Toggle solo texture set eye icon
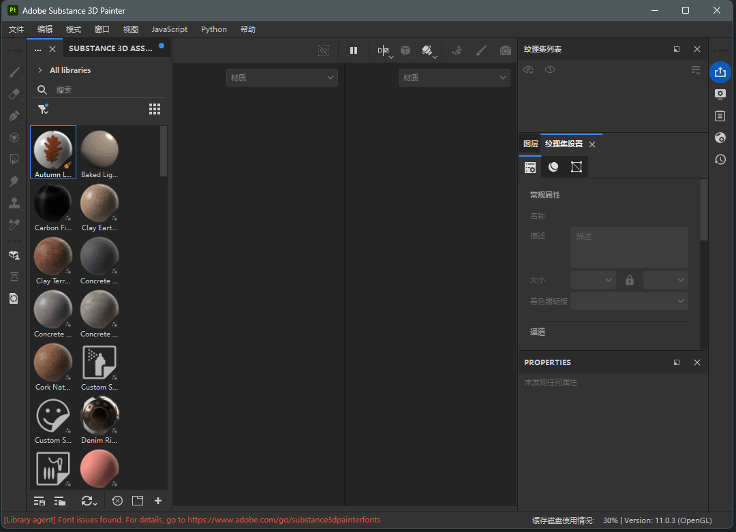Viewport: 736px width, 532px height. point(550,70)
